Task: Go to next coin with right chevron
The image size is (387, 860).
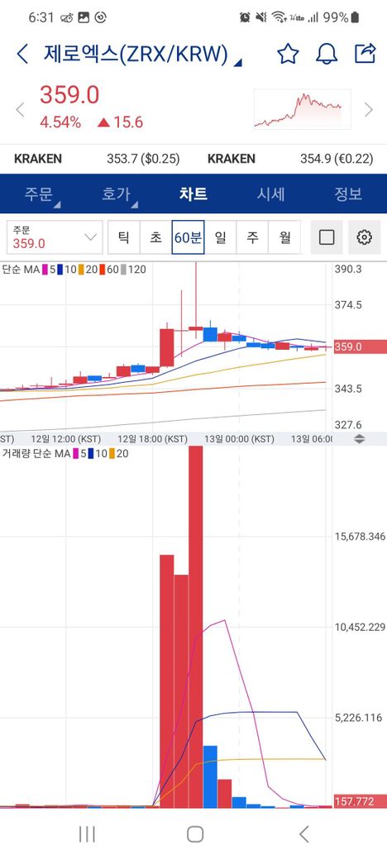Action: 369,110
